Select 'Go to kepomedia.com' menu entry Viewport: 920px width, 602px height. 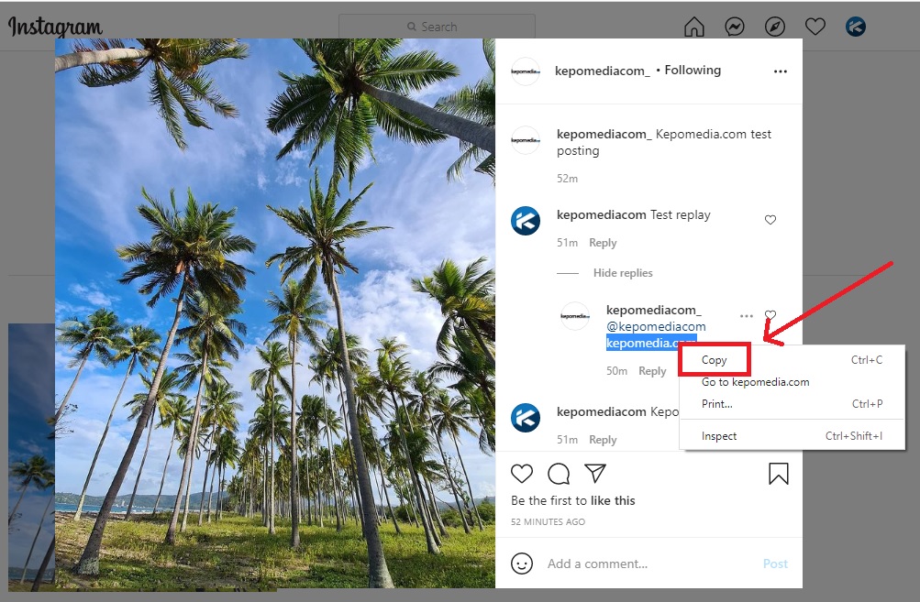[792, 382]
